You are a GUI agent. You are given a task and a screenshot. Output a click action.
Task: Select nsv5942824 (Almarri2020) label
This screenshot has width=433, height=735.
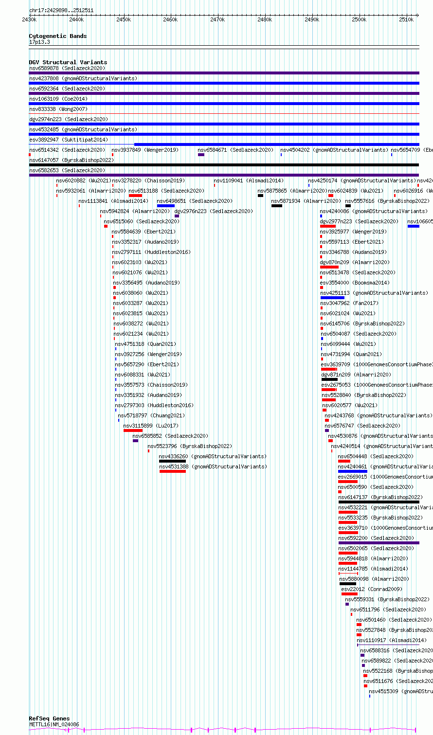tap(135, 212)
